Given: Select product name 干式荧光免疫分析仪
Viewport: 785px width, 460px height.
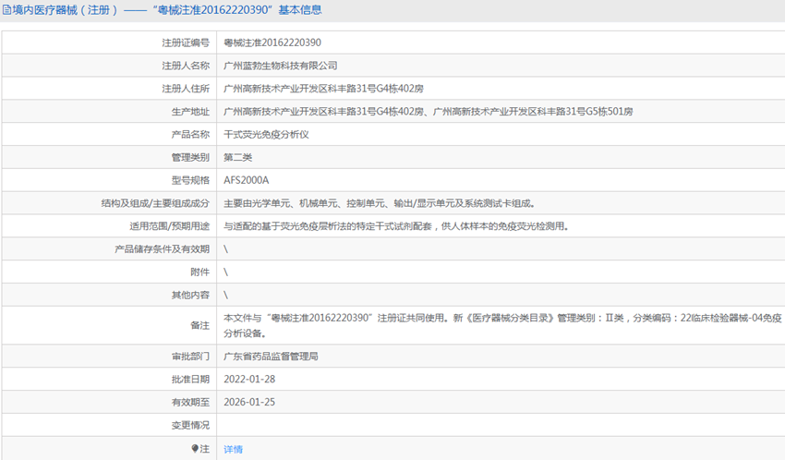Looking at the screenshot, I should coord(266,135).
